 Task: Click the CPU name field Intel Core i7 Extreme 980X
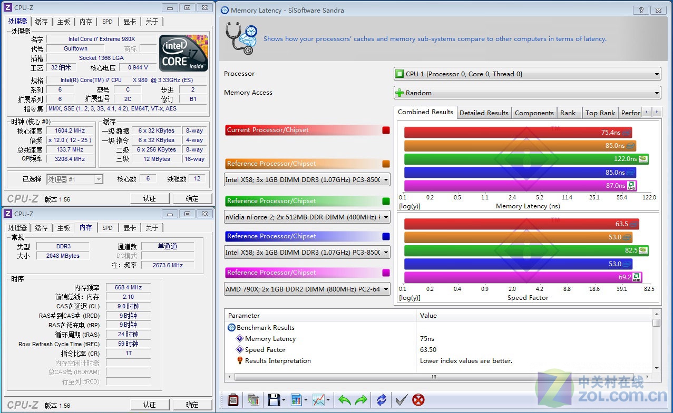coord(102,39)
